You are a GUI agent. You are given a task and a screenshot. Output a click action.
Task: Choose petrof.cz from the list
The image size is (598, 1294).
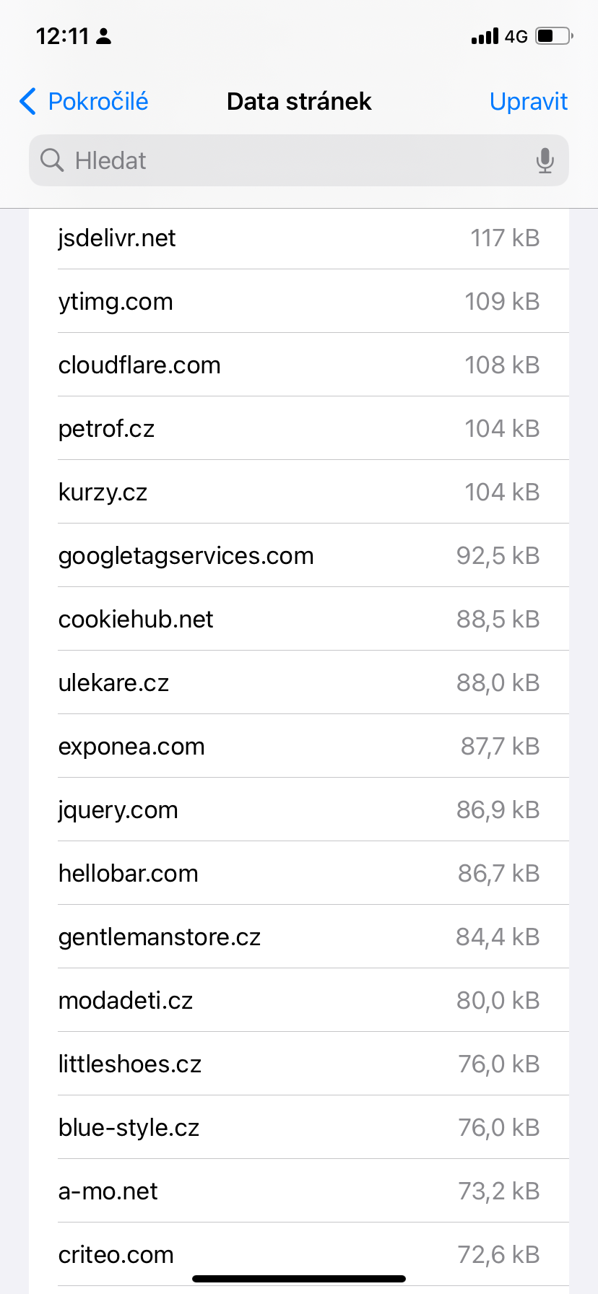pyautogui.click(x=299, y=429)
